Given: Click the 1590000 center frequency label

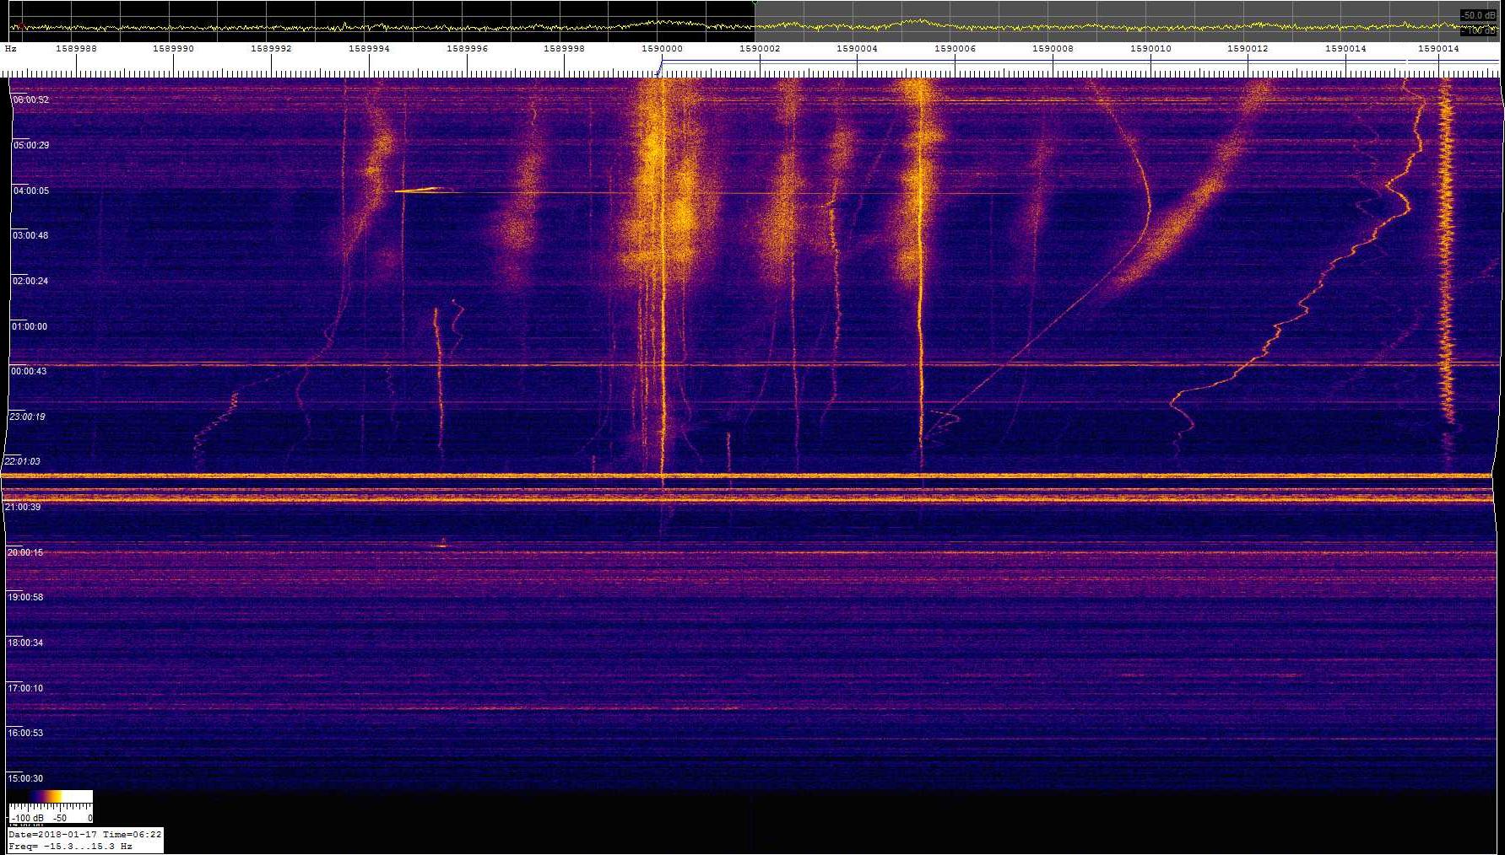Looking at the screenshot, I should pyautogui.click(x=662, y=49).
